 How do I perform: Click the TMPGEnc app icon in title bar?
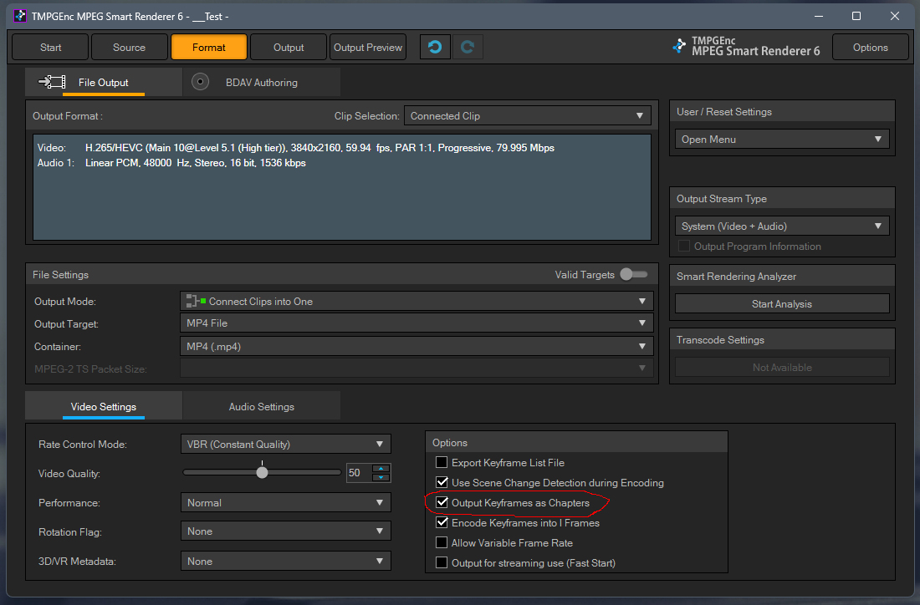pyautogui.click(x=18, y=16)
